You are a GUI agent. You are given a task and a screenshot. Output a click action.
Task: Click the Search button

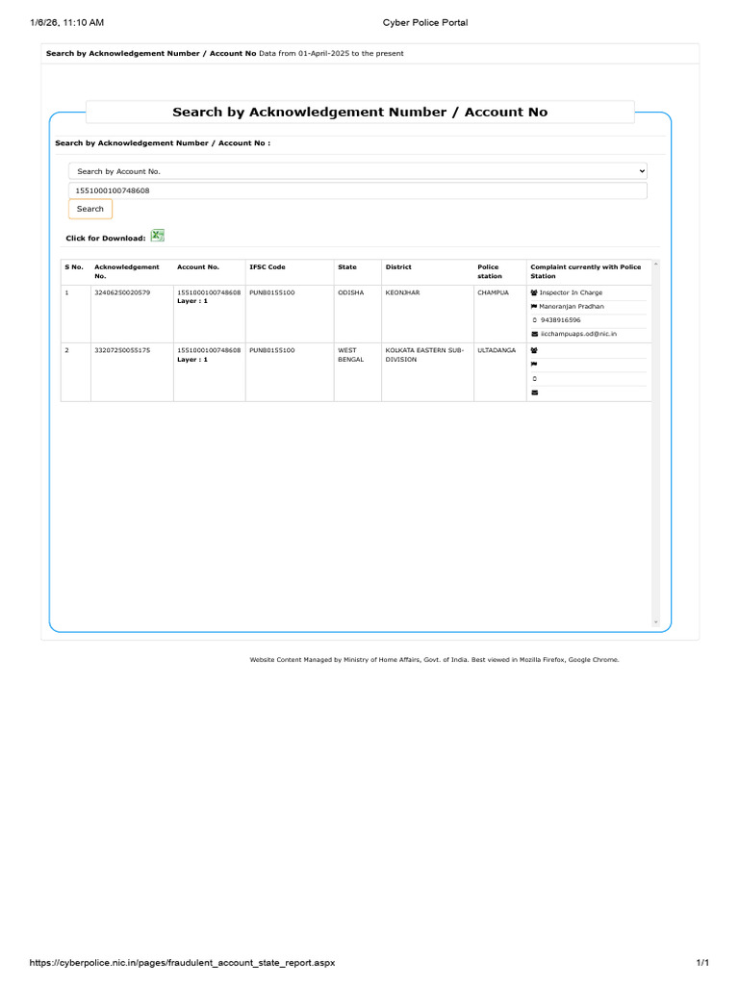pyautogui.click(x=89, y=209)
